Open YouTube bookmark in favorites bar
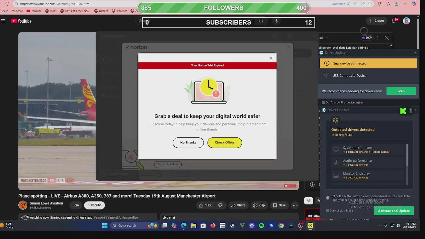Screen dimensions: 425x239 pos(34,11)
